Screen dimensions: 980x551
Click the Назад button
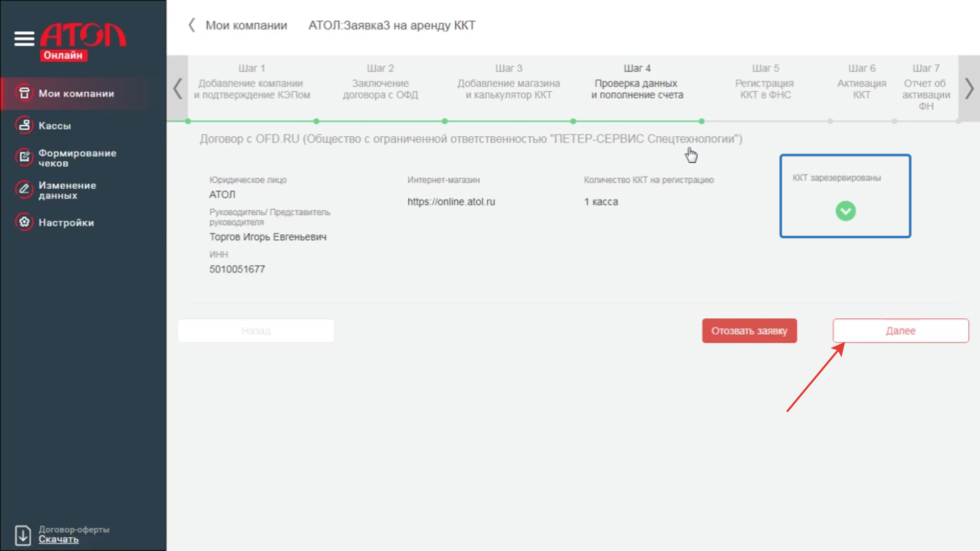pyautogui.click(x=256, y=331)
